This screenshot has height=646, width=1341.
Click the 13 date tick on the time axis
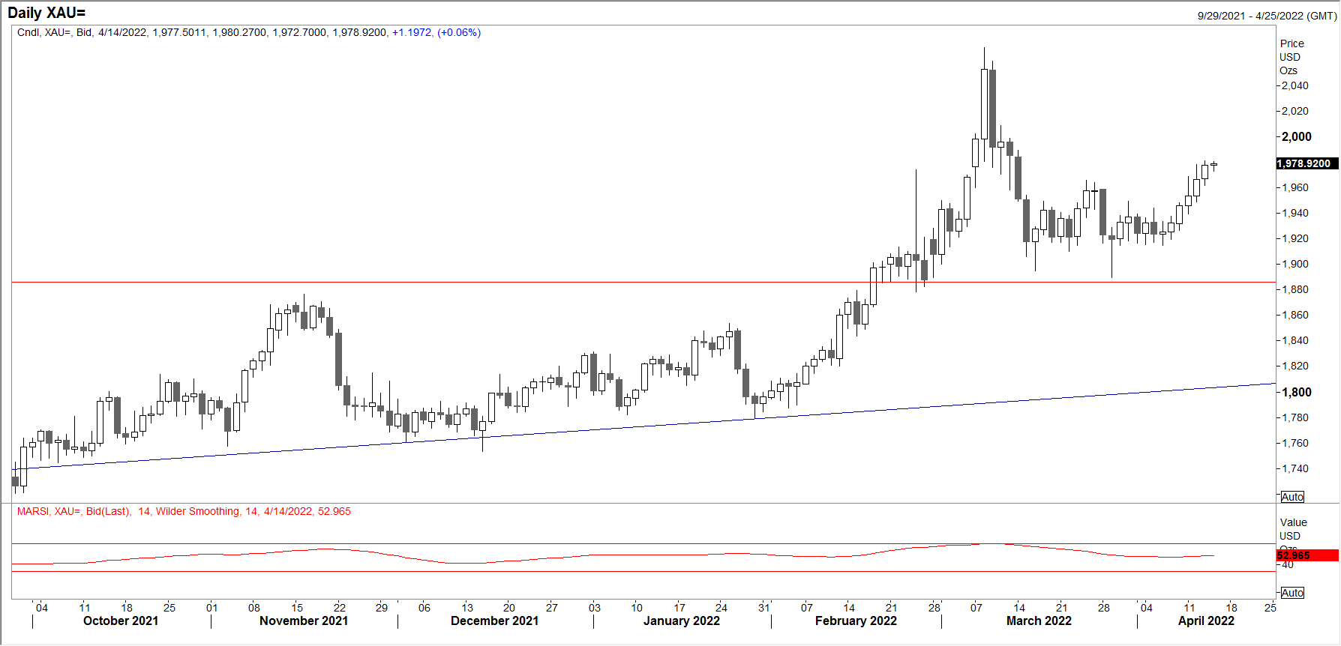467,608
